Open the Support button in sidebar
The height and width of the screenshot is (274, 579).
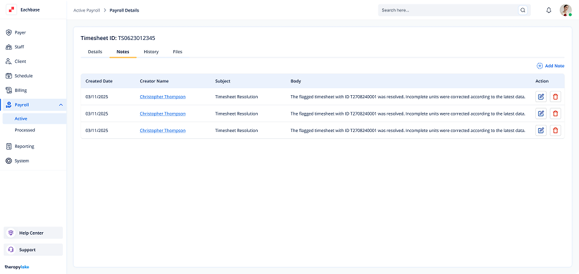click(33, 250)
